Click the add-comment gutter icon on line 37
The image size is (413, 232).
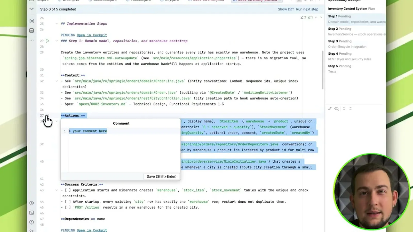[47, 115]
